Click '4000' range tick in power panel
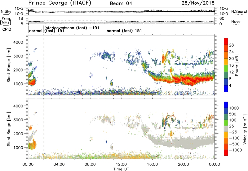Viewport: 248px width, 171px height. [18, 42]
